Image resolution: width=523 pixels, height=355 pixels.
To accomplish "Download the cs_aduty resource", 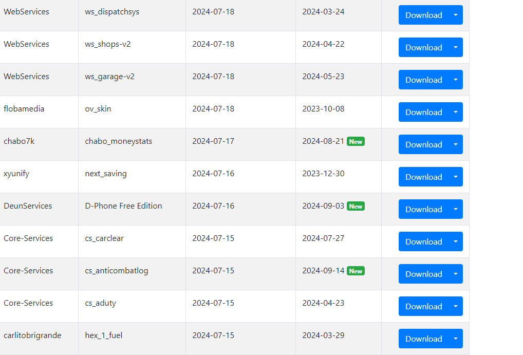I will [x=424, y=306].
